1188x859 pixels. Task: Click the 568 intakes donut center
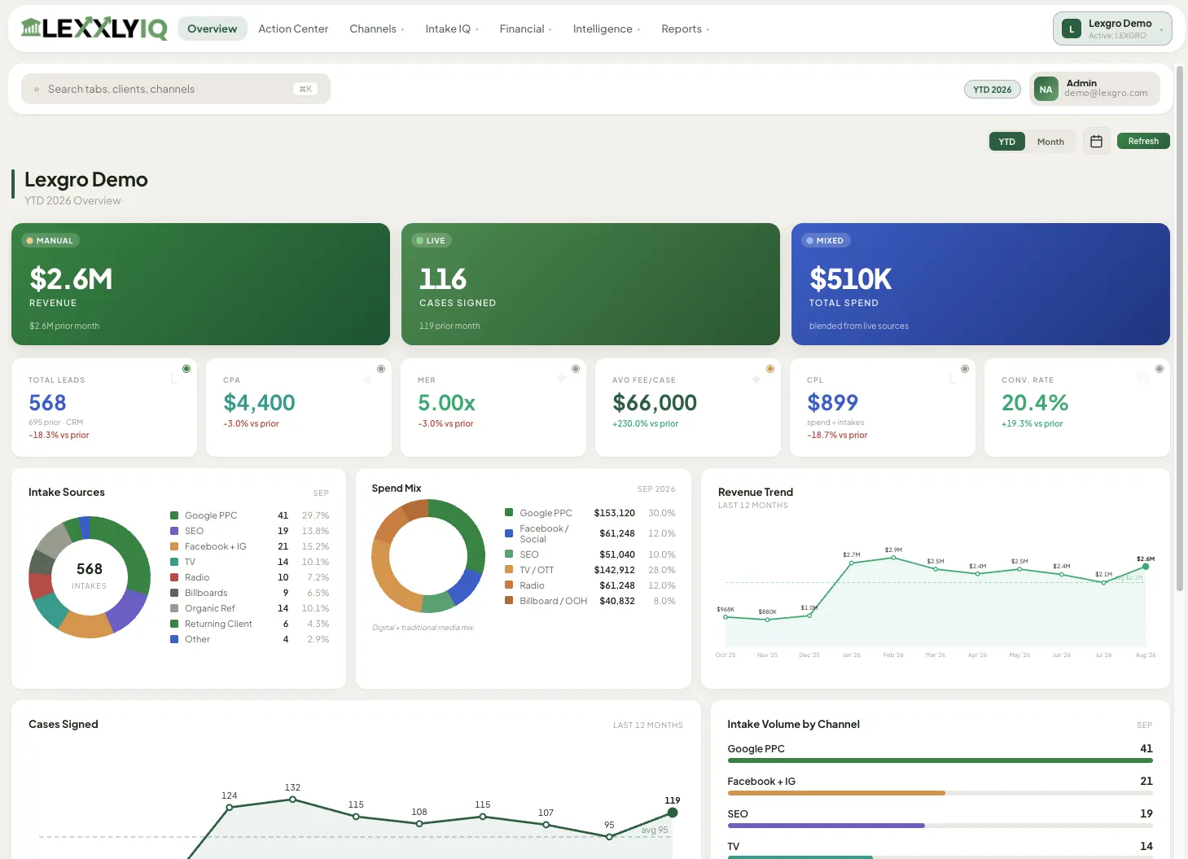pos(90,575)
